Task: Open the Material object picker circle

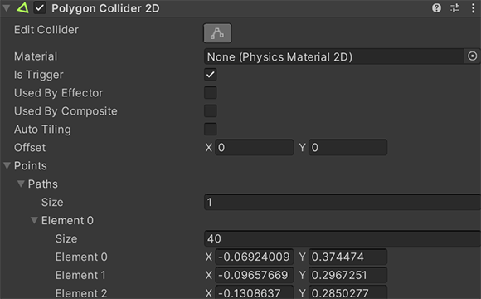Action: pyautogui.click(x=472, y=56)
